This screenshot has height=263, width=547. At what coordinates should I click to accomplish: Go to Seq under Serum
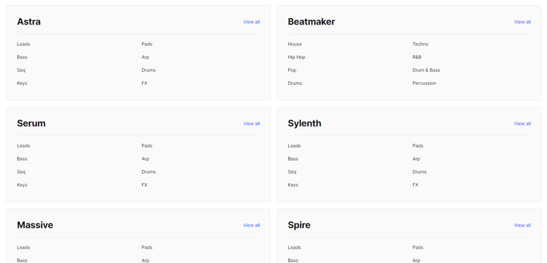21,172
